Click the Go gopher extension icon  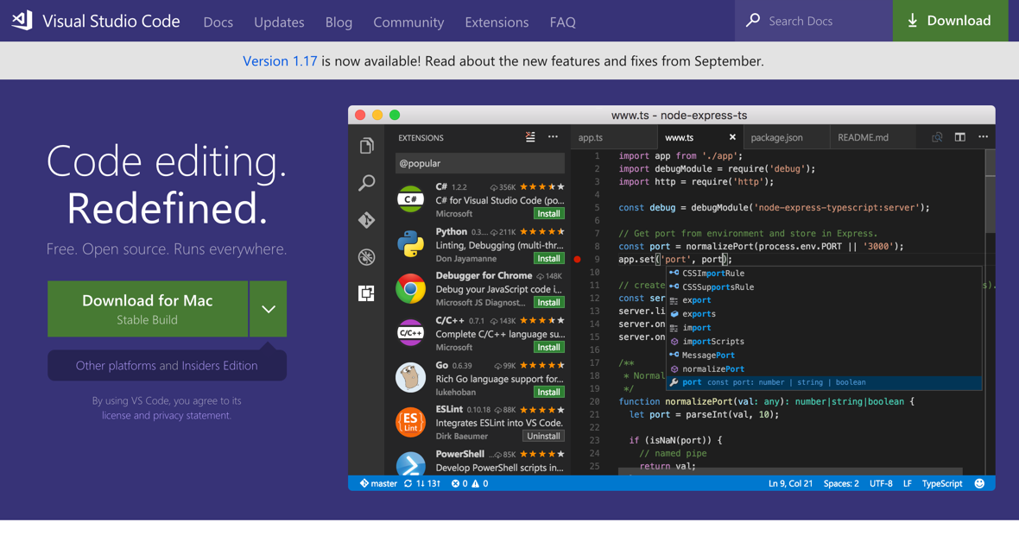(x=411, y=378)
